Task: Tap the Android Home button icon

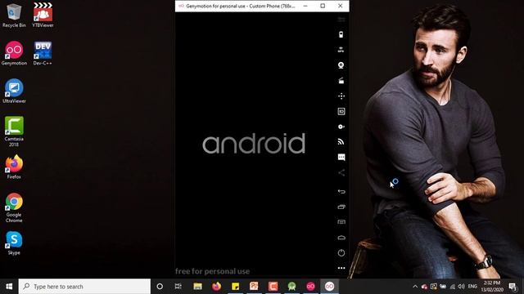Action: coord(341,238)
